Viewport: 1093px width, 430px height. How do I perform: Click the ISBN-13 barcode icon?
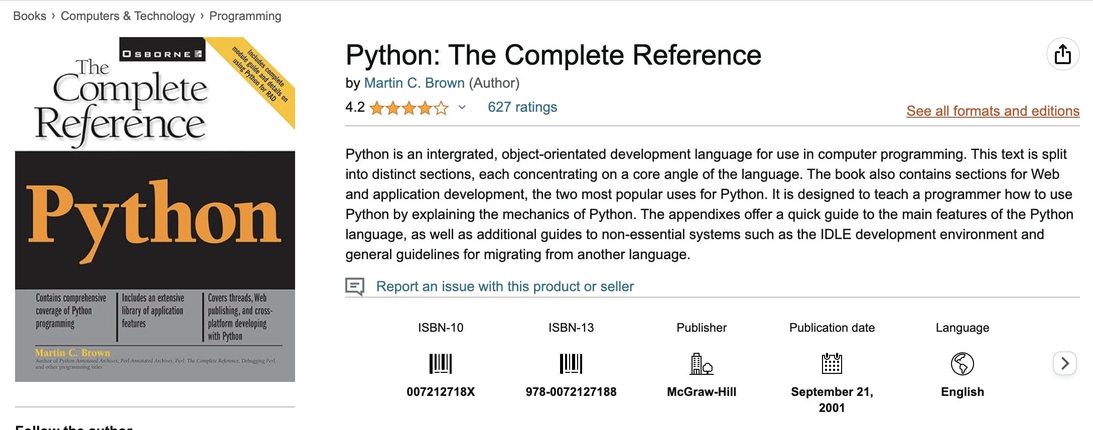pos(571,363)
